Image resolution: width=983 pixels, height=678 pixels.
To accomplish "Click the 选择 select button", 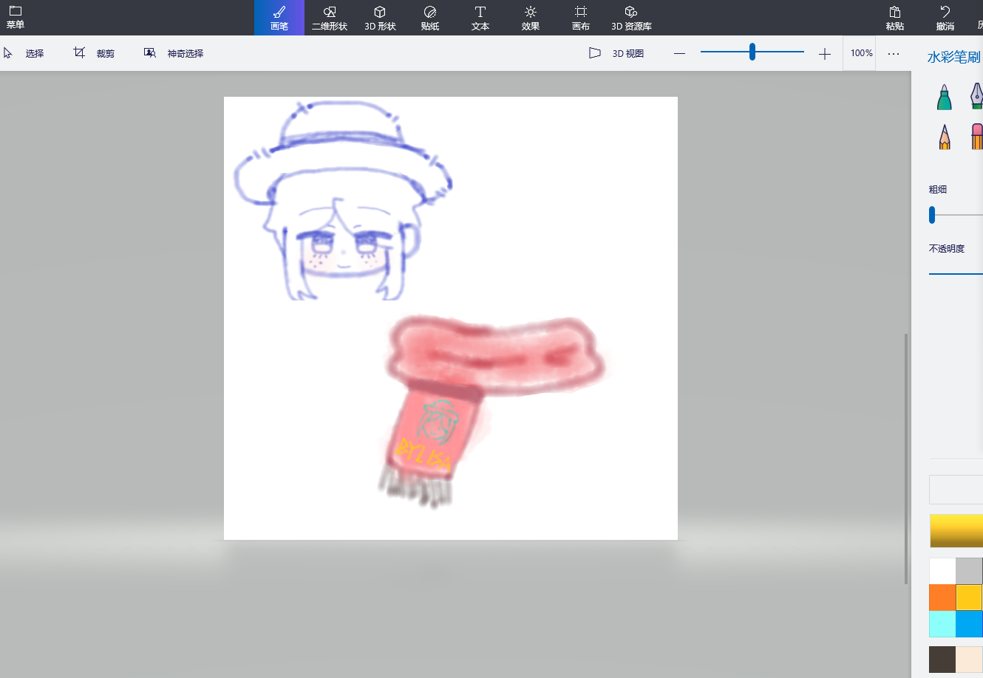I will tap(24, 53).
